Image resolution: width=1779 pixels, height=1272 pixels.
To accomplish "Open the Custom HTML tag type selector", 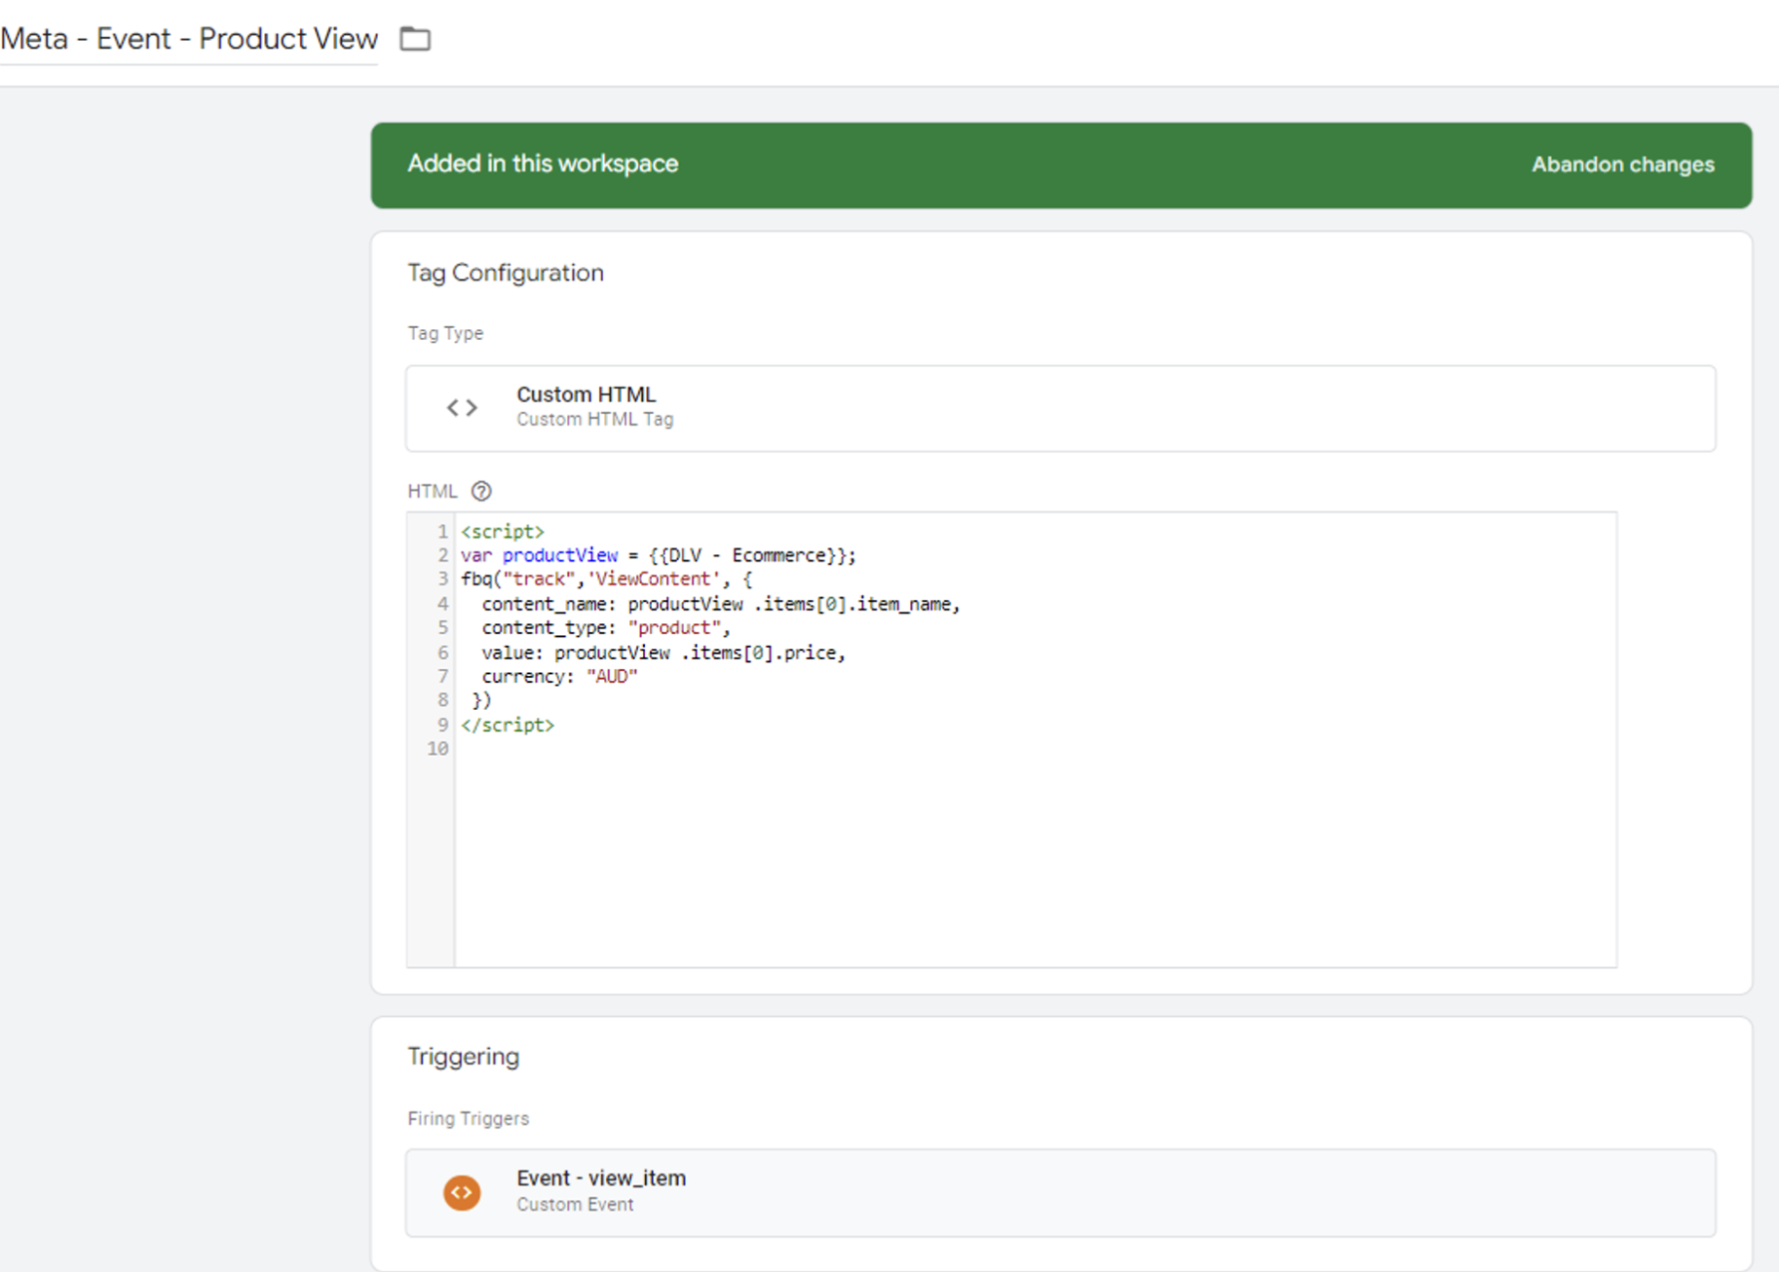I will point(1060,408).
